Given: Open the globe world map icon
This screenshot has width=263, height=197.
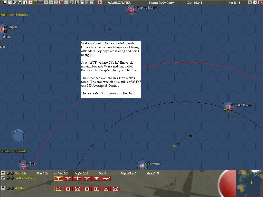Looking at the screenshot, I should (x=72, y=3).
